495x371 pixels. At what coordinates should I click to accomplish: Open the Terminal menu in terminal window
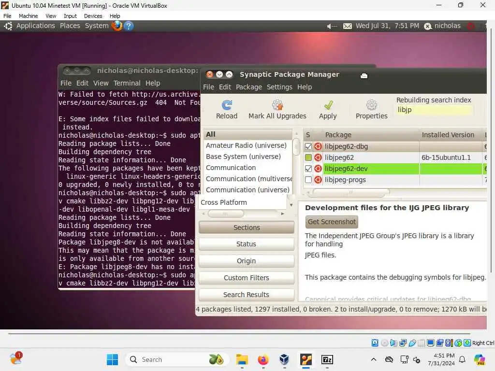(x=127, y=83)
